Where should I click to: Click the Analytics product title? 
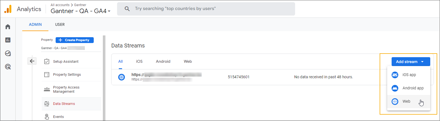[x=29, y=9]
